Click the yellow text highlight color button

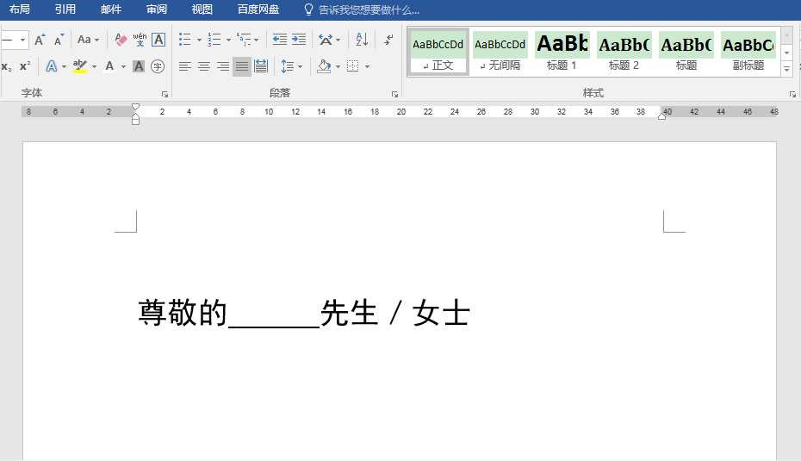coord(80,66)
